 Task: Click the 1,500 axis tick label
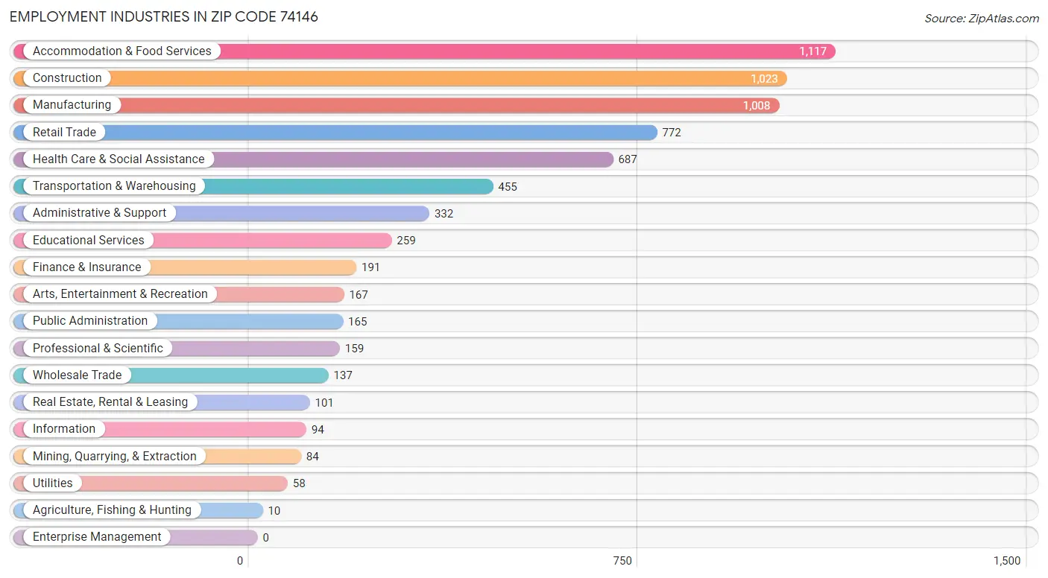click(x=1007, y=561)
